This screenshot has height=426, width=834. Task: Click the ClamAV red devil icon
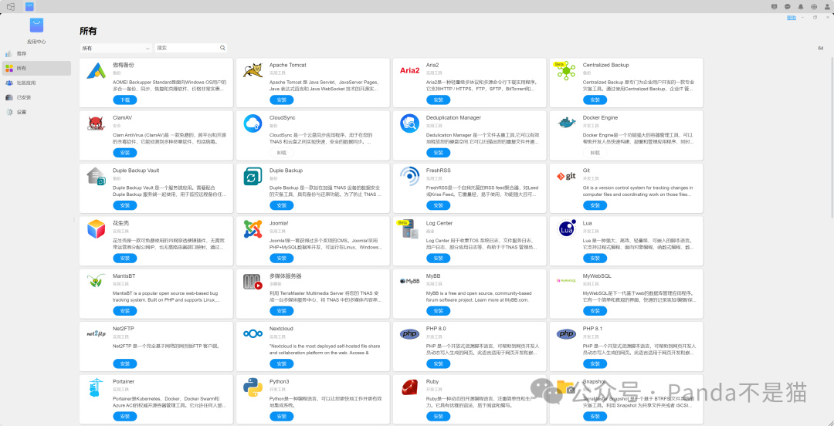97,123
